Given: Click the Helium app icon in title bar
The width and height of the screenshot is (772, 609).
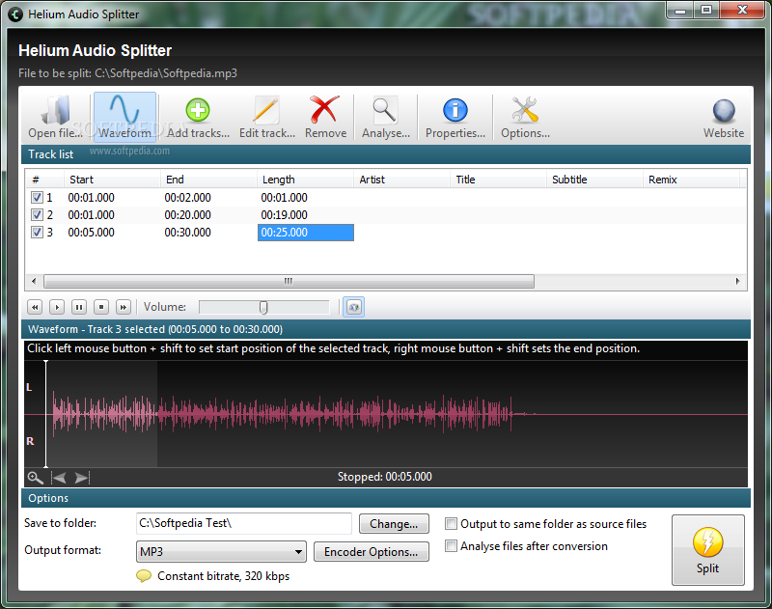Looking at the screenshot, I should (x=15, y=14).
